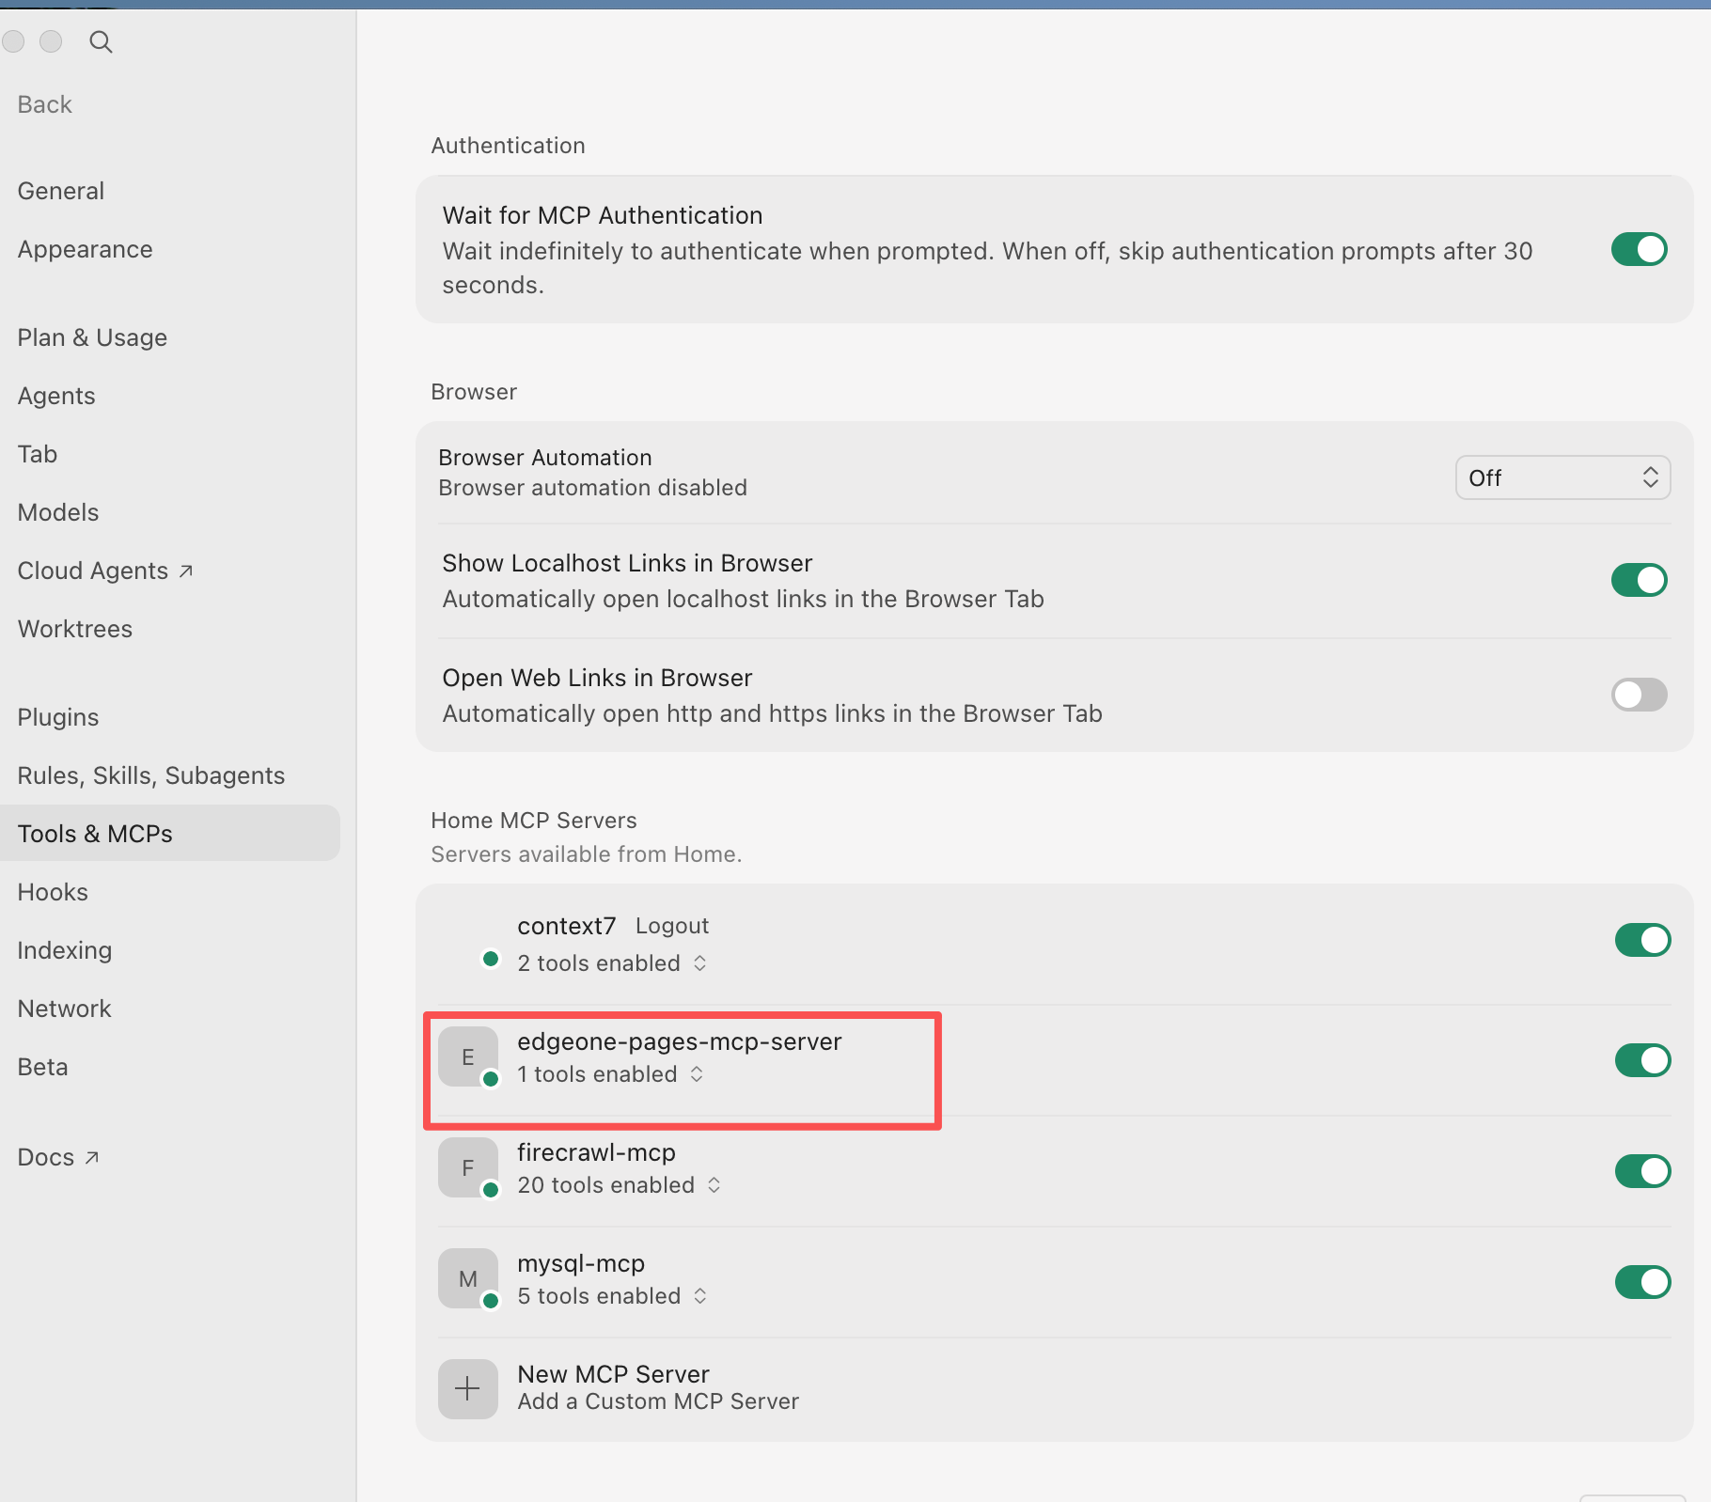Select Models in the sidebar
The width and height of the screenshot is (1711, 1502).
coord(58,512)
